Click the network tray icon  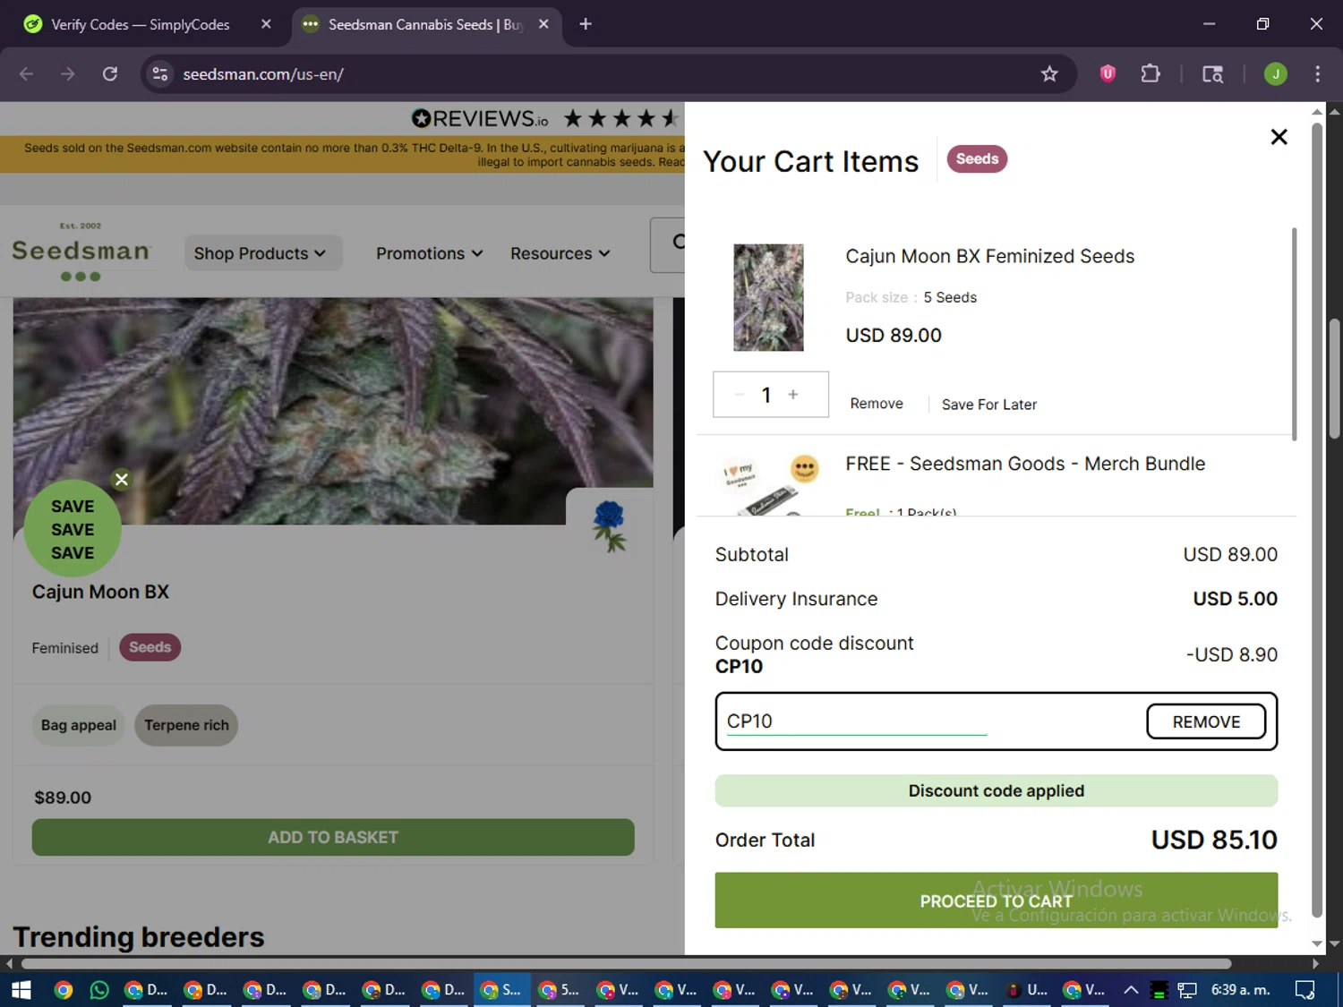coord(1187,990)
